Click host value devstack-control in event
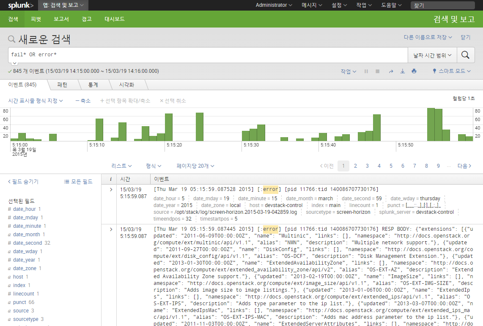This screenshot has height=326, width=483. [x=284, y=205]
